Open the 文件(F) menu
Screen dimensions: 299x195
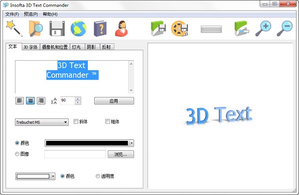pos(12,14)
